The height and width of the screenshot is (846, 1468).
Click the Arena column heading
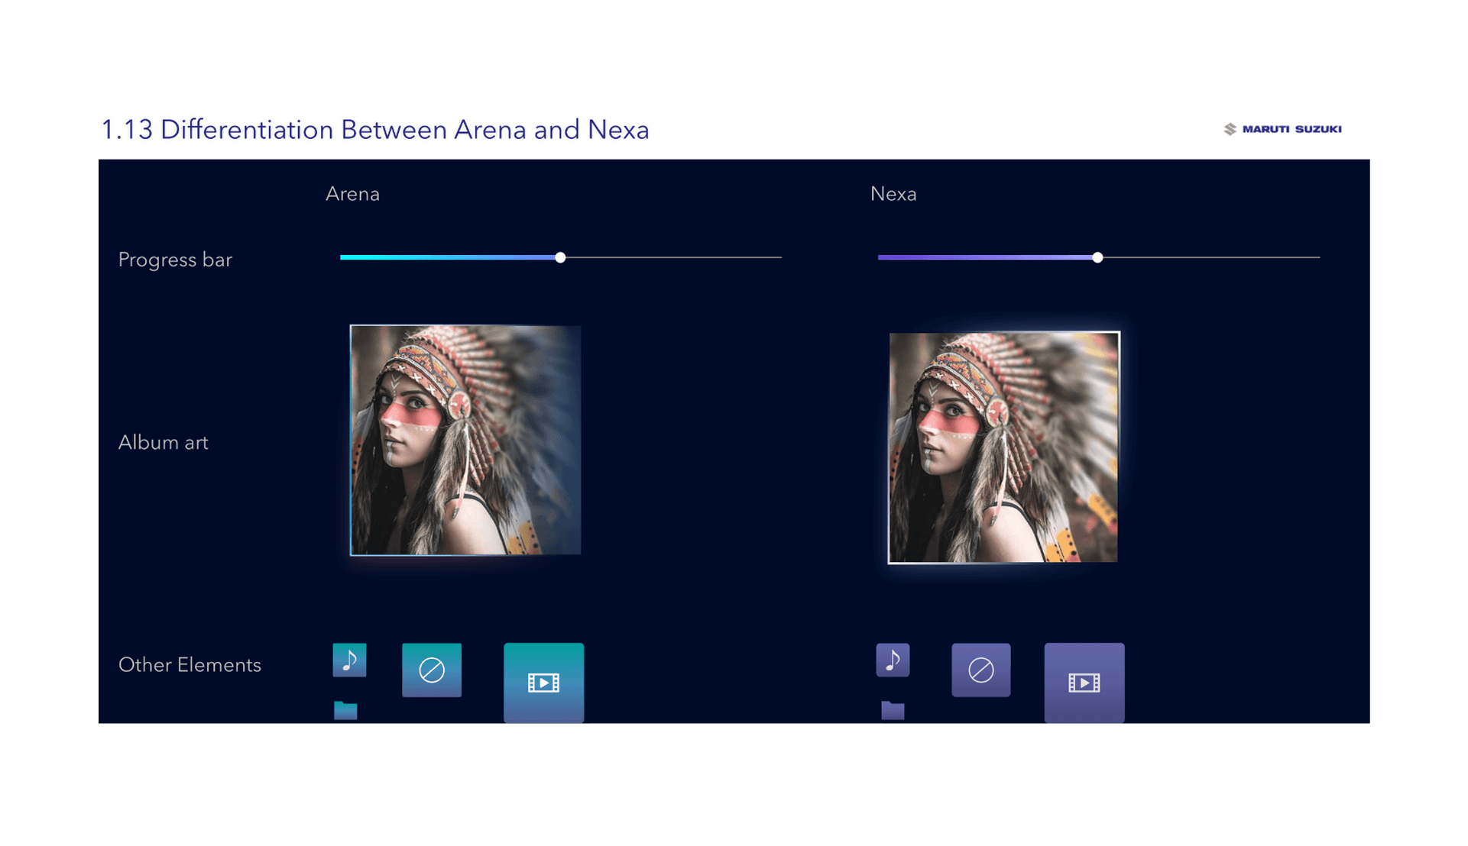pos(352,194)
